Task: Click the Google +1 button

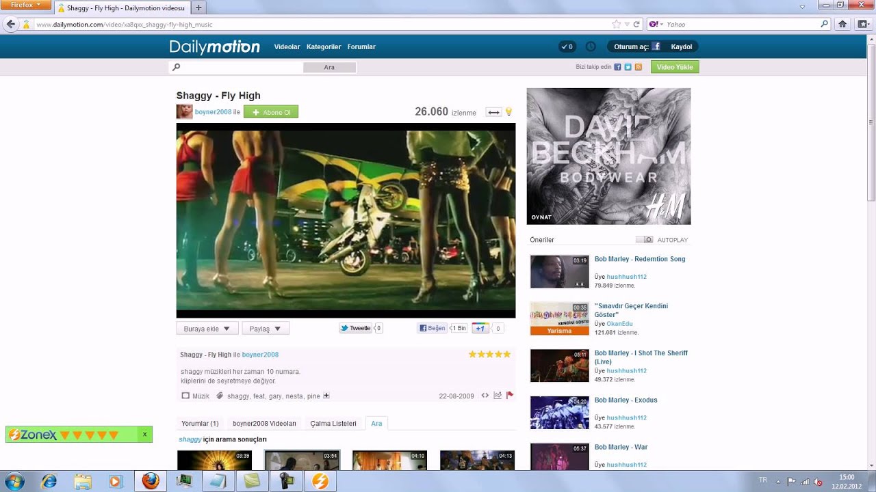Action: [480, 328]
